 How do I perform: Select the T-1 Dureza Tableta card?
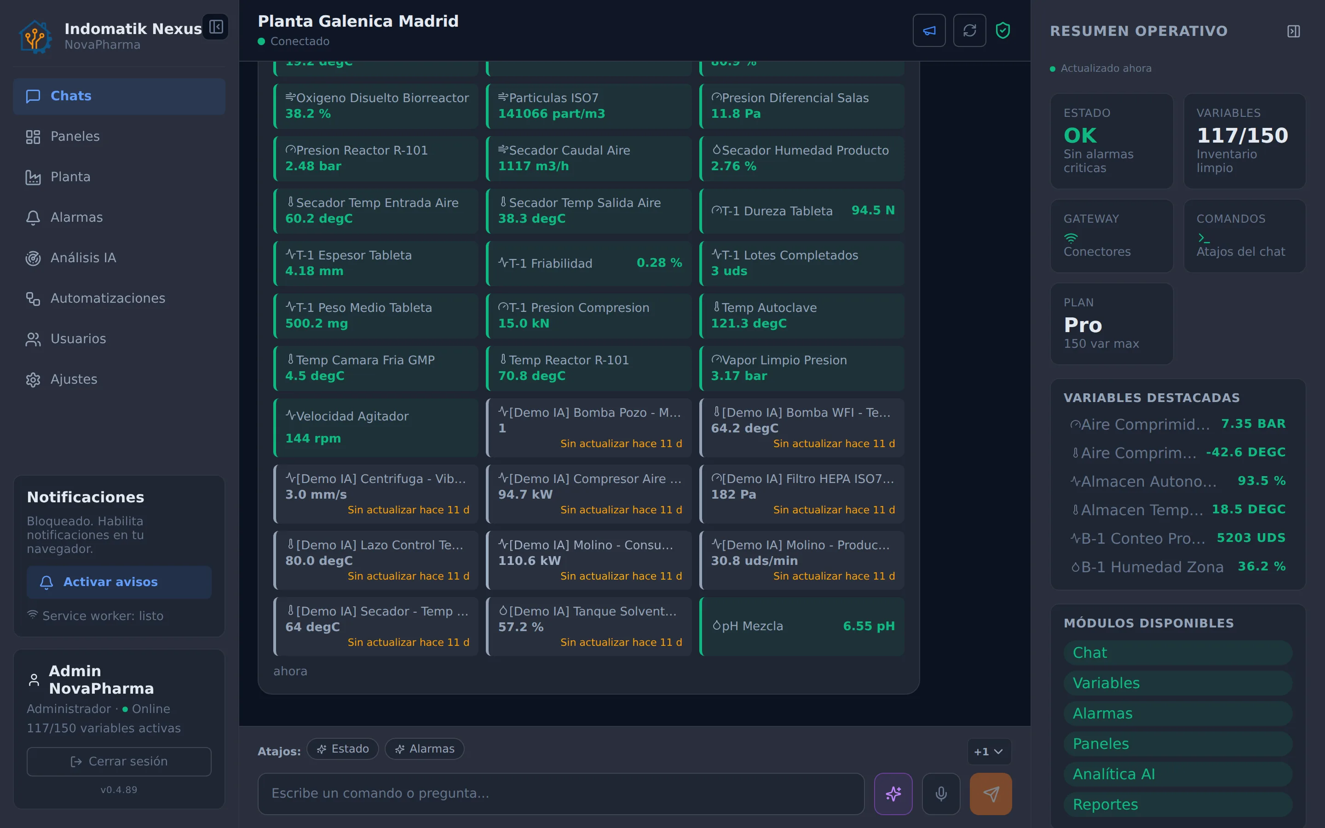coord(802,212)
